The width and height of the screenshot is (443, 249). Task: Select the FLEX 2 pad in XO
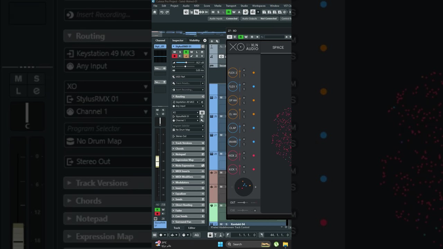coord(233,73)
